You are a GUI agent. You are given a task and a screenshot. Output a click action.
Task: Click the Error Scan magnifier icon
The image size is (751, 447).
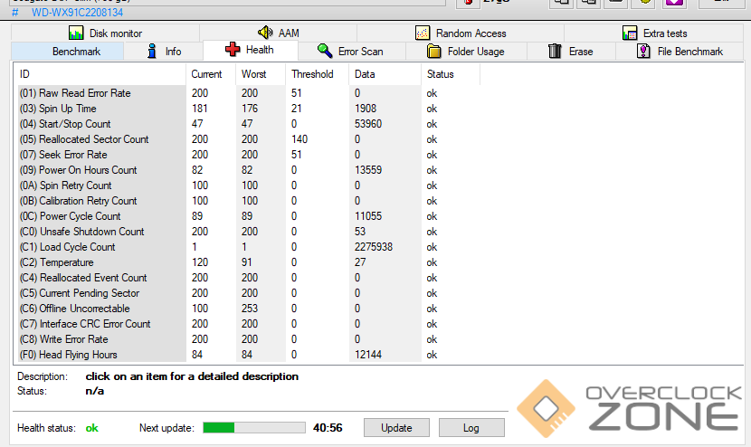click(325, 52)
